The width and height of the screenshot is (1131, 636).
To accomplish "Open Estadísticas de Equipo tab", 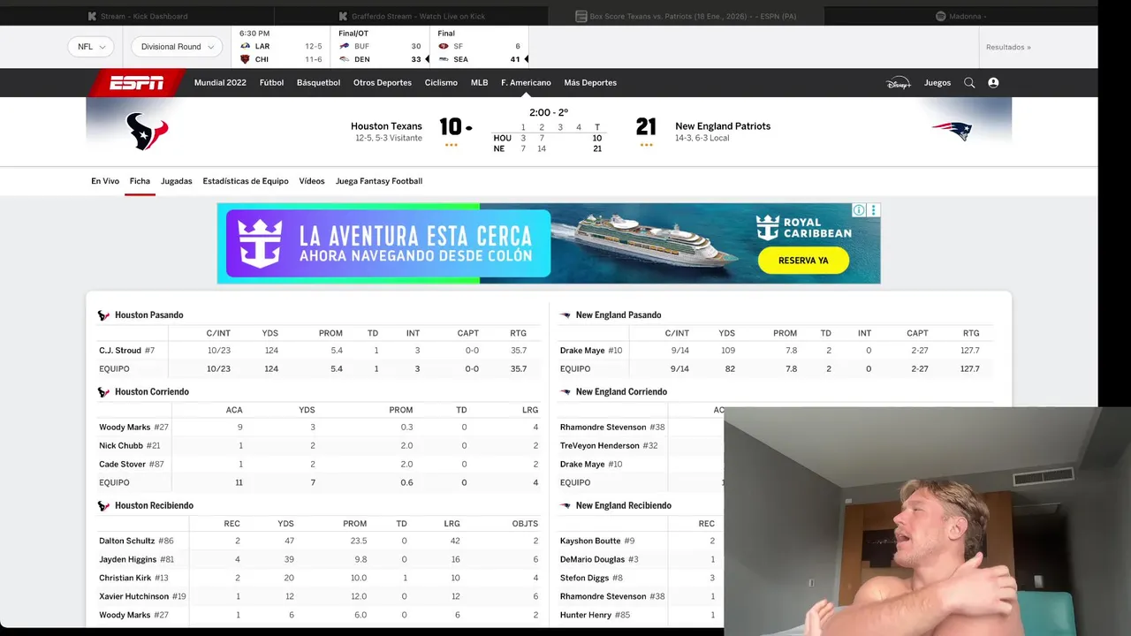I will 246,181.
